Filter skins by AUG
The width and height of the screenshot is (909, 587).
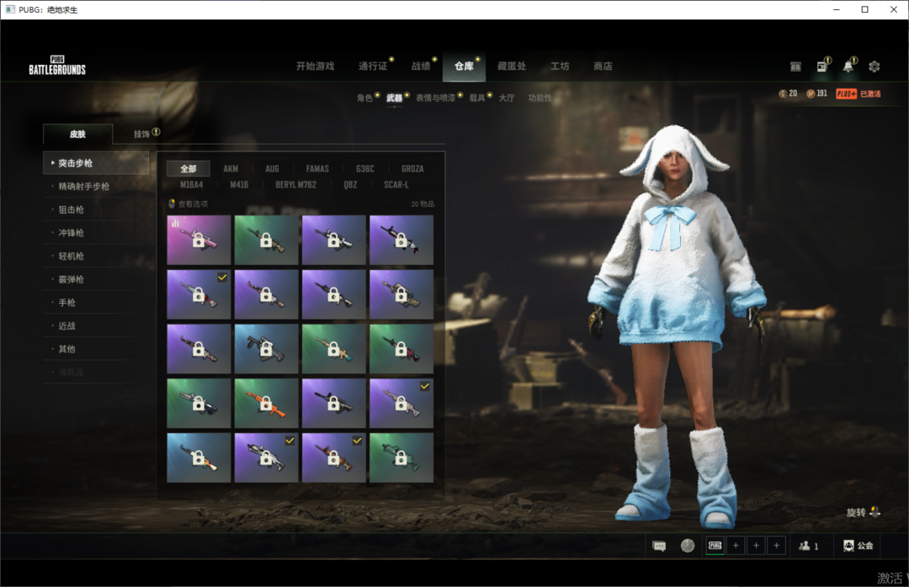point(272,169)
